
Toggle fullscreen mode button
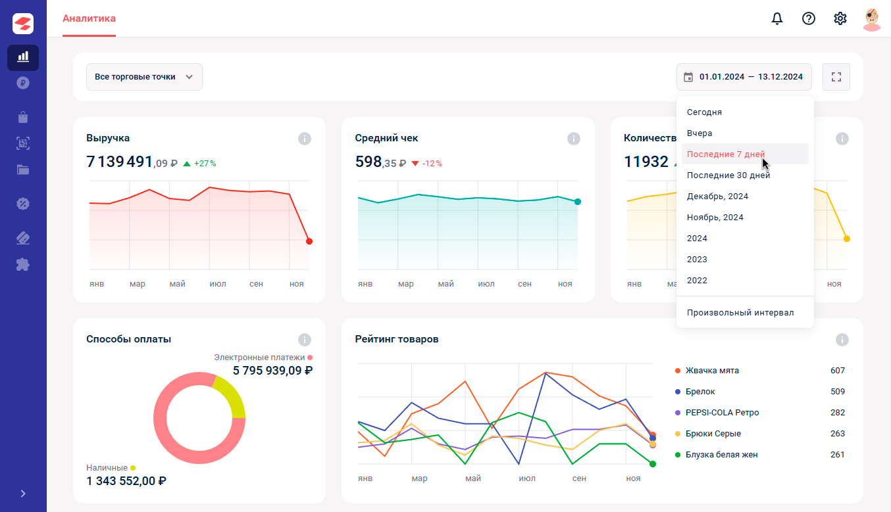pyautogui.click(x=836, y=77)
